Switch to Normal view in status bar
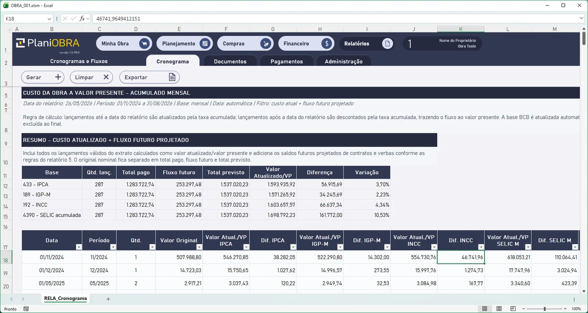This screenshot has width=588, height=313. tap(485, 309)
